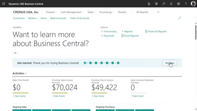Select the second headline carousel dot
The width and height of the screenshot is (197, 111).
point(15,53)
